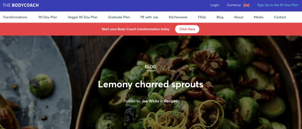Click the white Click Here button

click(187, 29)
